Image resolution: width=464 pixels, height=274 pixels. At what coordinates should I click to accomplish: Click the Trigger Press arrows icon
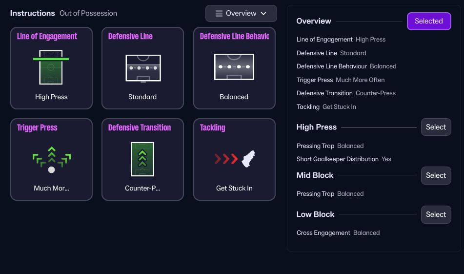tap(51, 159)
